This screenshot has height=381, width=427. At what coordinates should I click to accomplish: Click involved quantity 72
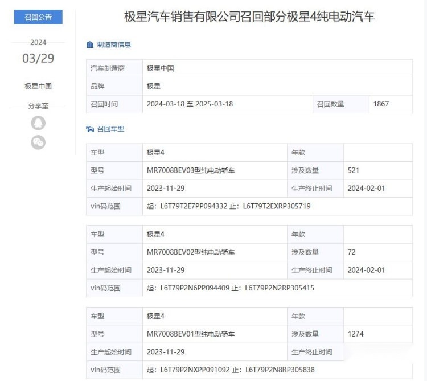click(x=352, y=252)
